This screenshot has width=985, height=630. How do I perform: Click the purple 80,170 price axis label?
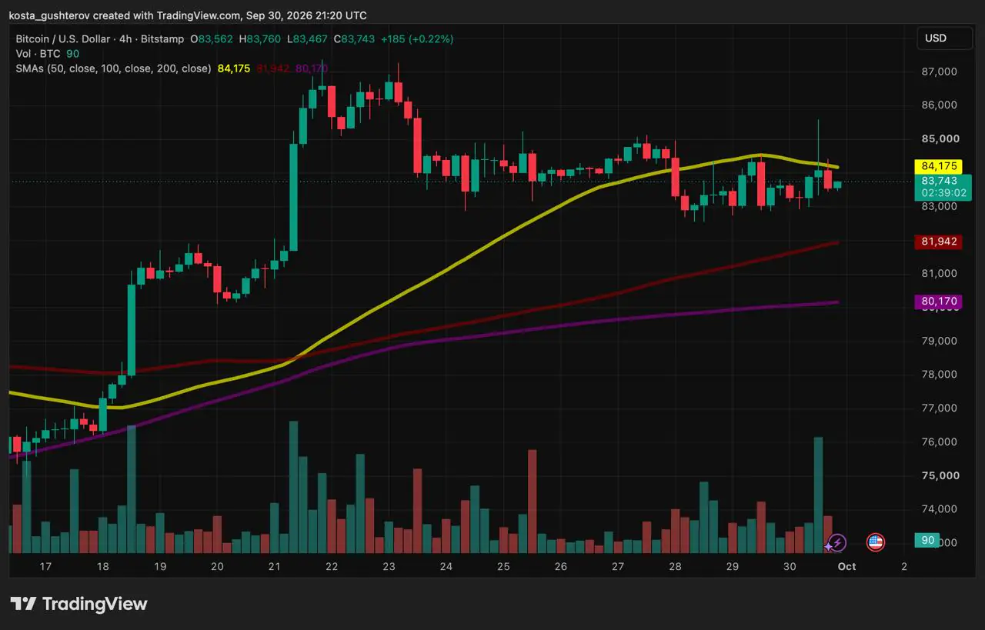(x=939, y=302)
